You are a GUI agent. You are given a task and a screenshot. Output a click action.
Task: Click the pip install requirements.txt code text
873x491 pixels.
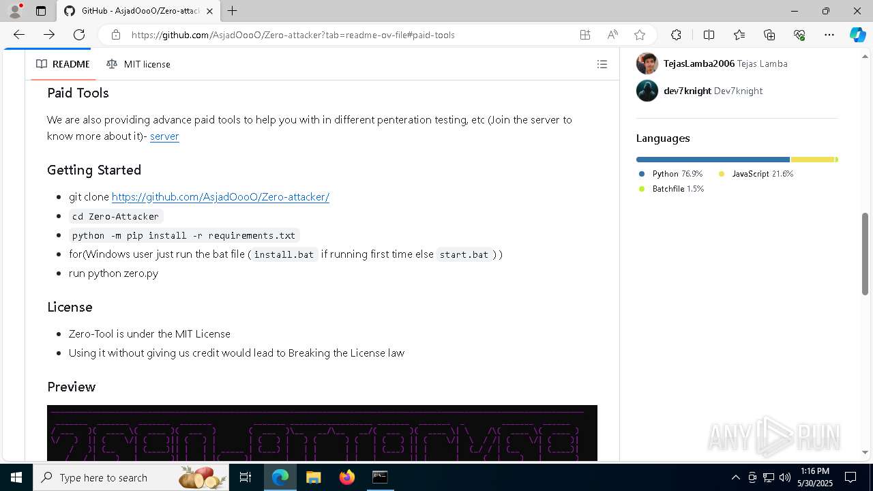tap(184, 235)
